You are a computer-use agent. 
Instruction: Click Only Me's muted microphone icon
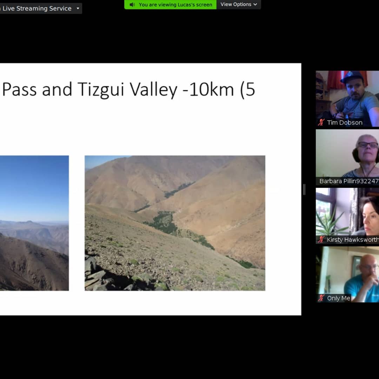click(x=321, y=298)
